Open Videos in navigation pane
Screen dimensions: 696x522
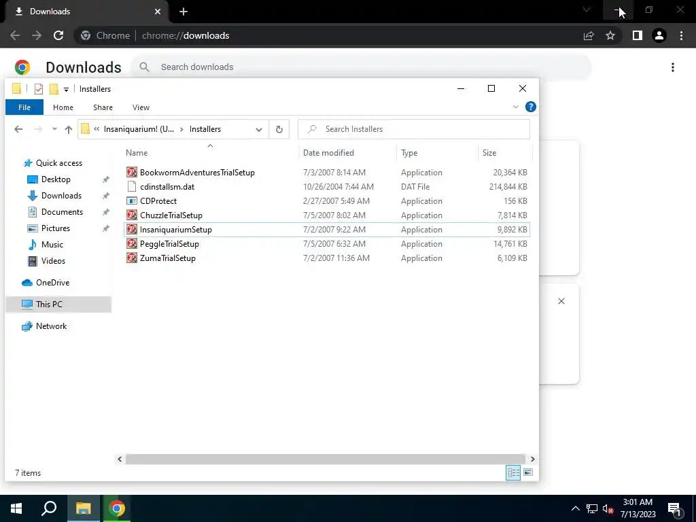pyautogui.click(x=53, y=261)
